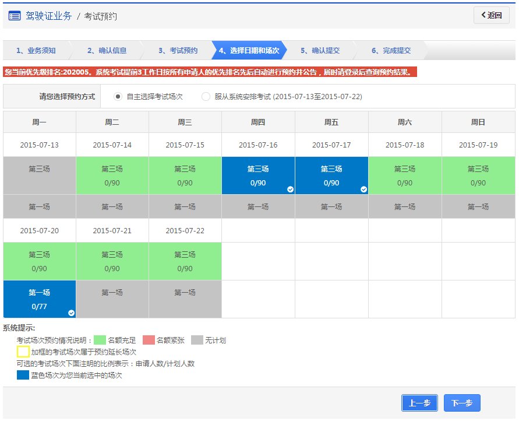Click the 返回 button at top right

click(491, 15)
